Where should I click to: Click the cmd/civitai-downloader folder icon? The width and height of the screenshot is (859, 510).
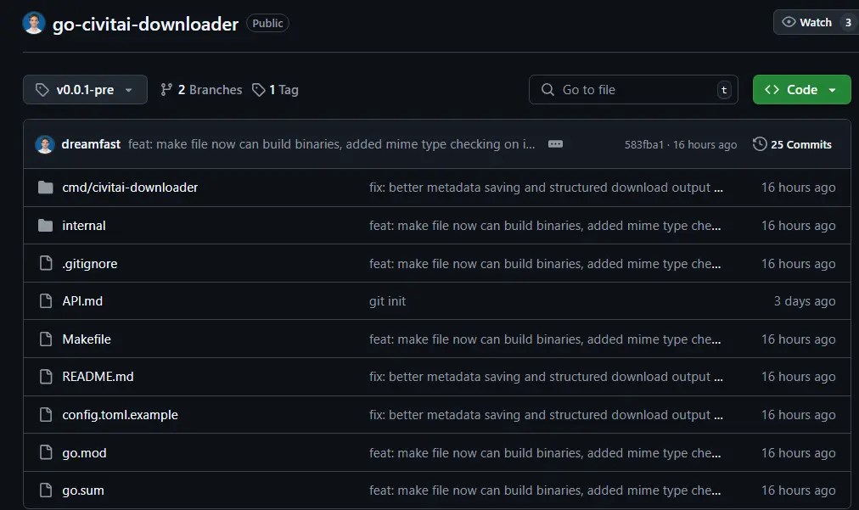click(46, 188)
